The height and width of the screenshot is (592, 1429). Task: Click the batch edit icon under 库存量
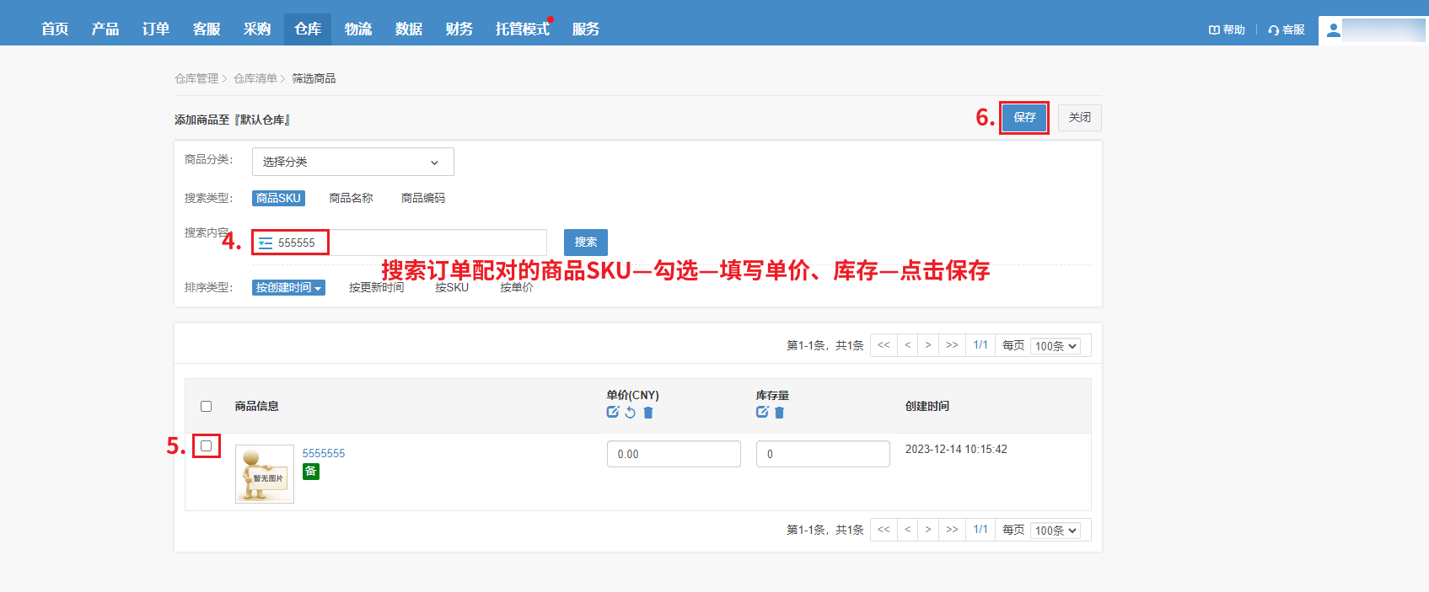(762, 412)
